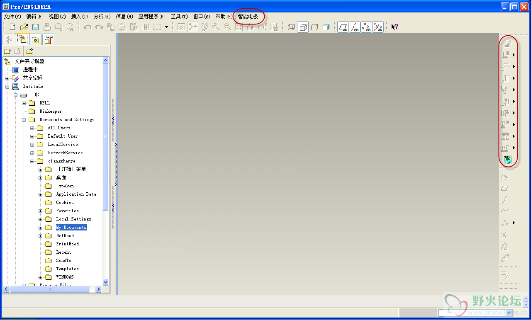The image size is (531, 320).
Task: Select the Wireframe display style icon
Action: click(x=291, y=27)
